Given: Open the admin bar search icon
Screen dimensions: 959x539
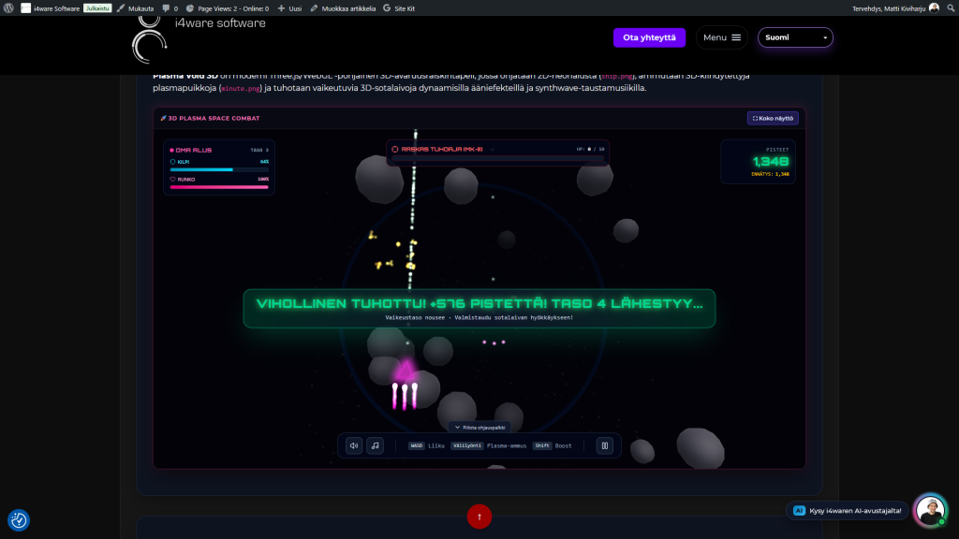Looking at the screenshot, I should [x=952, y=8].
